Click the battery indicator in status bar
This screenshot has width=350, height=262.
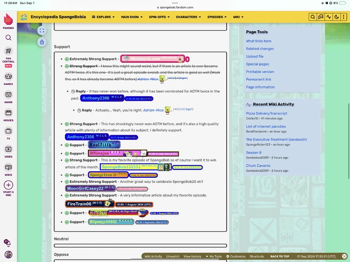(x=343, y=3)
